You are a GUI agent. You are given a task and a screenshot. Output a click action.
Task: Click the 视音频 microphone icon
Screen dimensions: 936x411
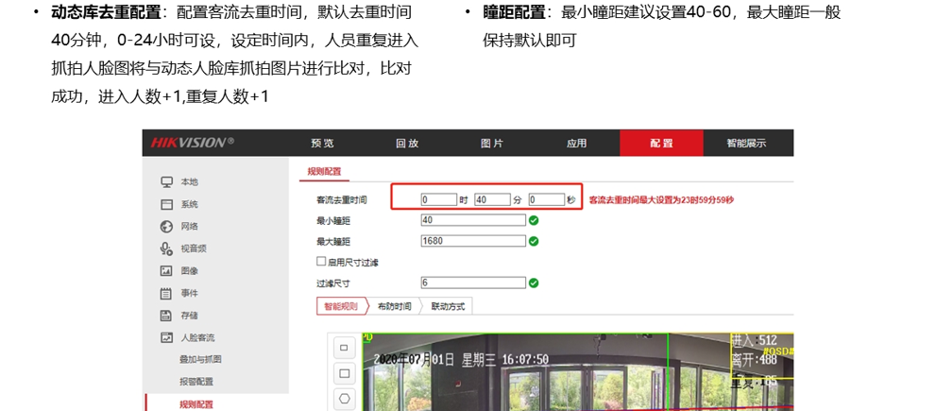point(166,248)
